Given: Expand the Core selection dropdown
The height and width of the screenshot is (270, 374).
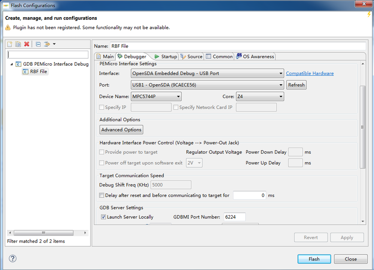Looking at the screenshot, I should [x=259, y=97].
